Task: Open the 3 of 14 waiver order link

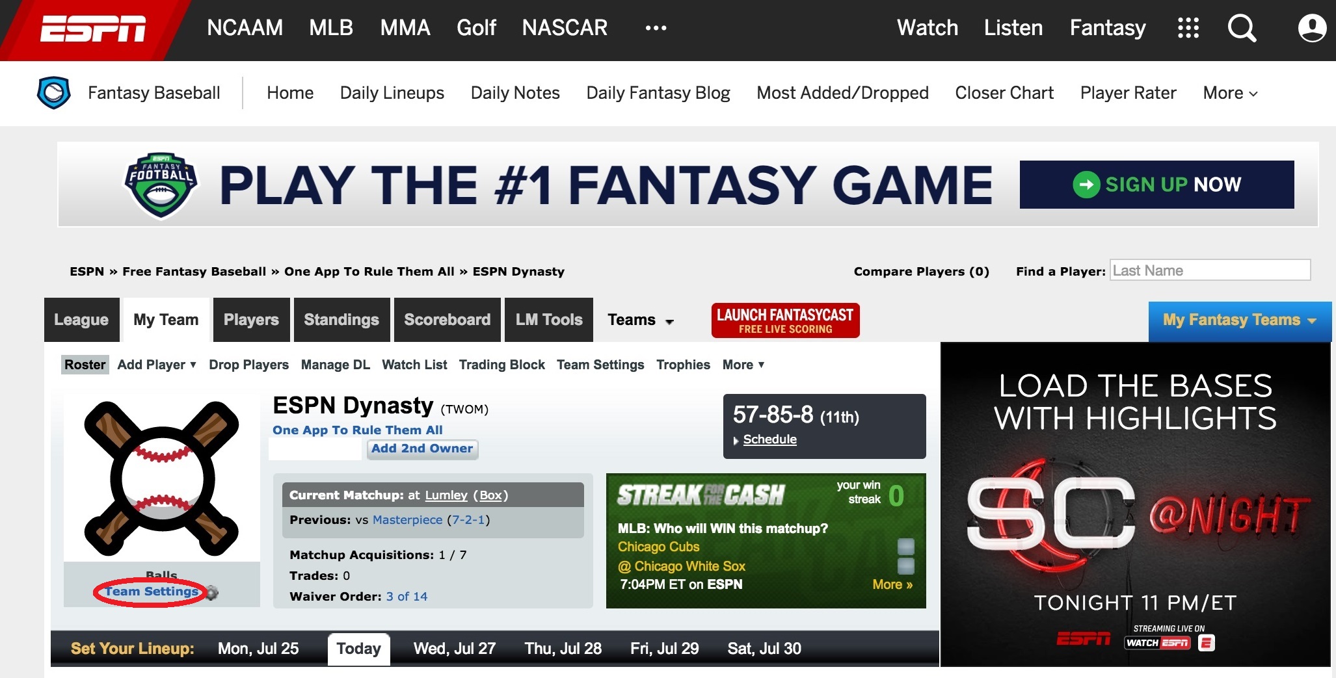Action: pos(407,596)
